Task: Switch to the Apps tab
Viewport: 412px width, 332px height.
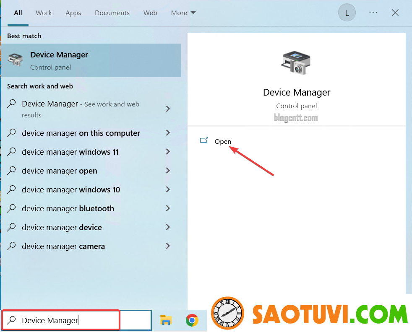Action: point(73,13)
